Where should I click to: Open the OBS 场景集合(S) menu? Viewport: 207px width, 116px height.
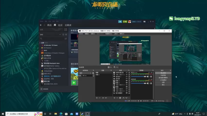pyautogui.click(x=109, y=34)
